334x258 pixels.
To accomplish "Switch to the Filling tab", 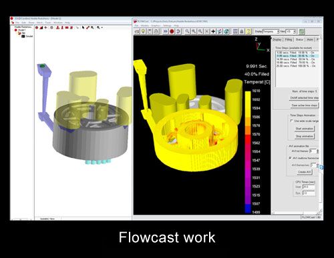I will coord(289,39).
